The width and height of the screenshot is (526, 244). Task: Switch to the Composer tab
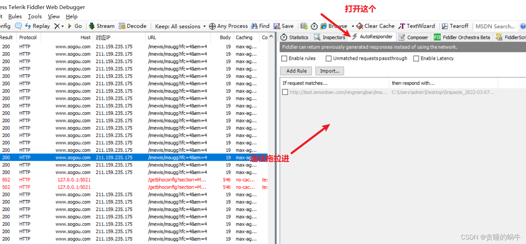click(413, 37)
